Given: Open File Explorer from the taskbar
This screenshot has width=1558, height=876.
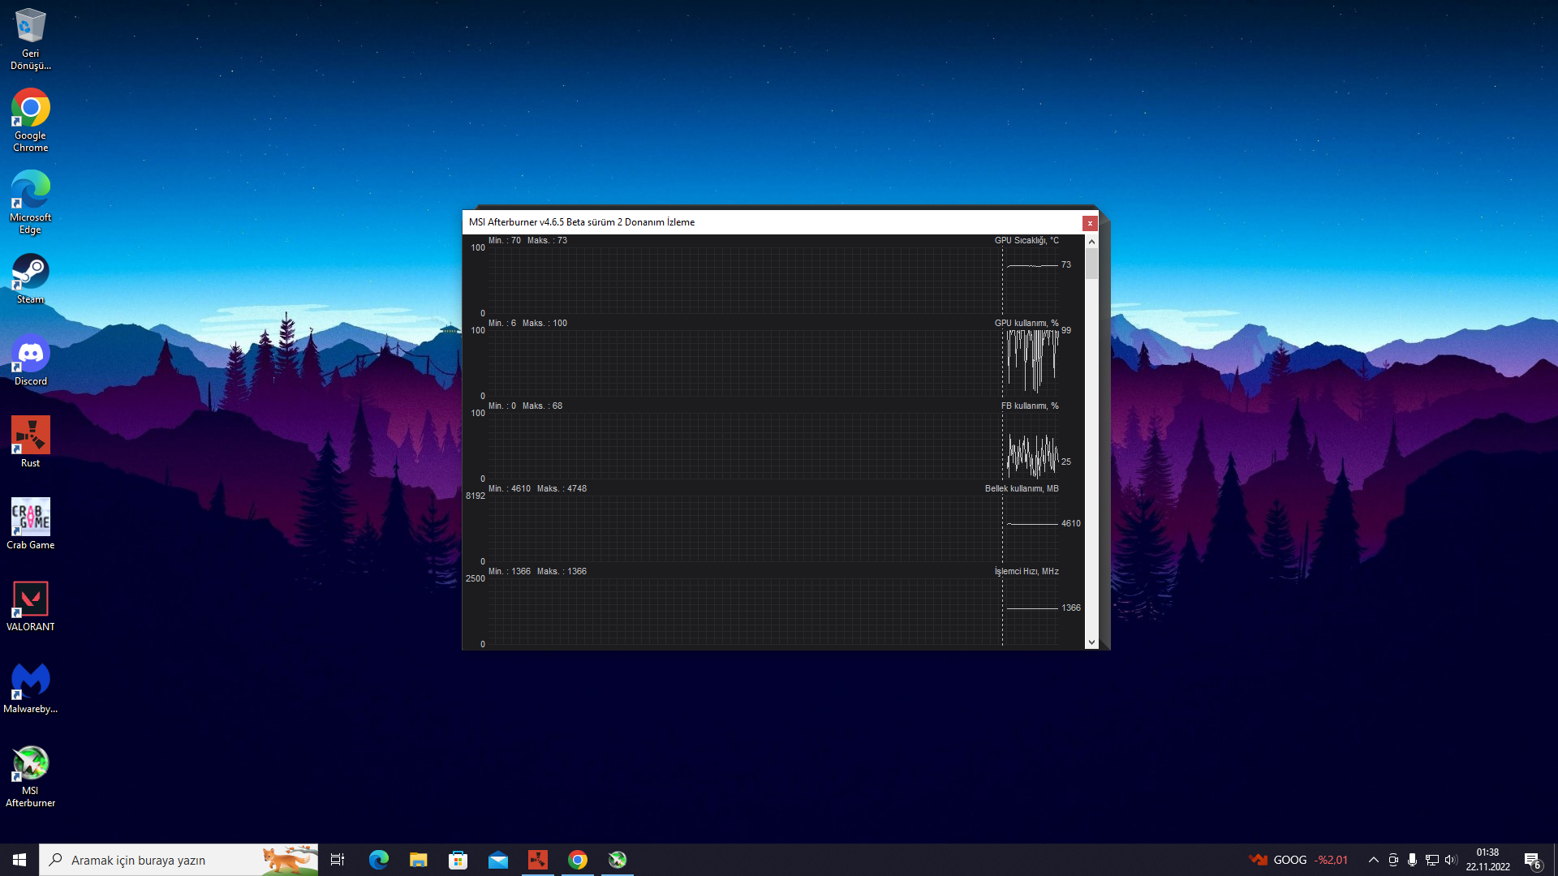Looking at the screenshot, I should pos(418,860).
